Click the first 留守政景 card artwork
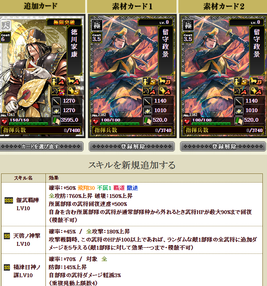The width and height of the screenshot is (267, 286). click(x=132, y=76)
